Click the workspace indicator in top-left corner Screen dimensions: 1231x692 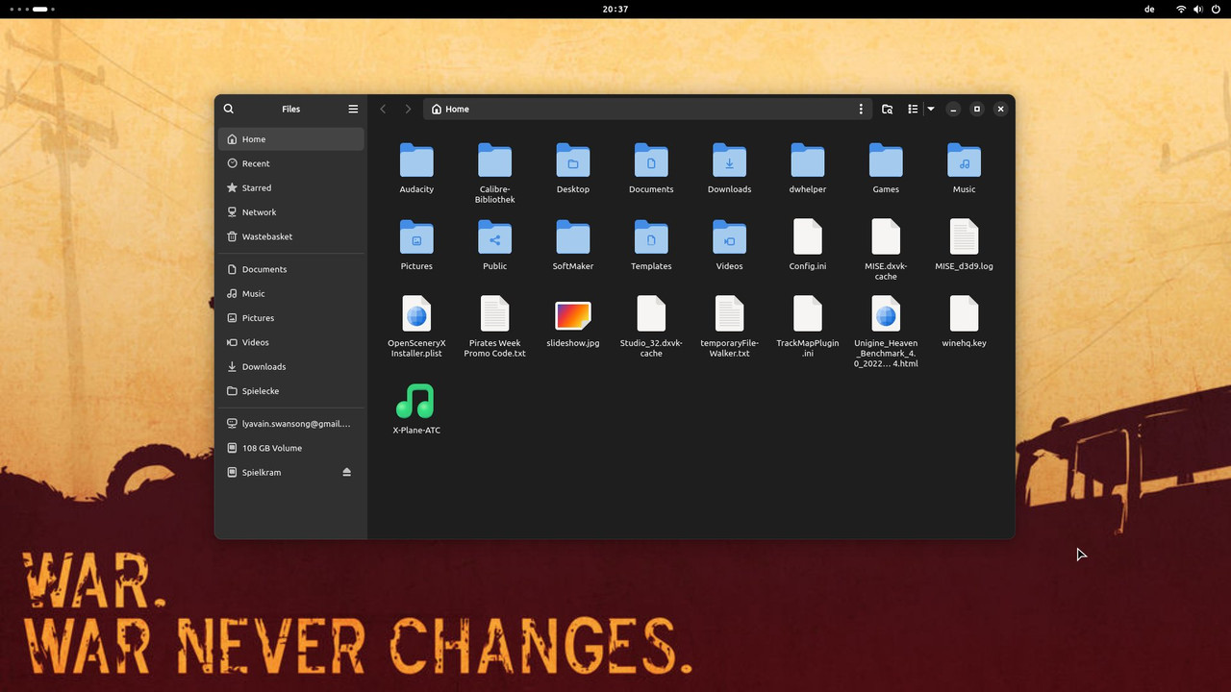31,9
